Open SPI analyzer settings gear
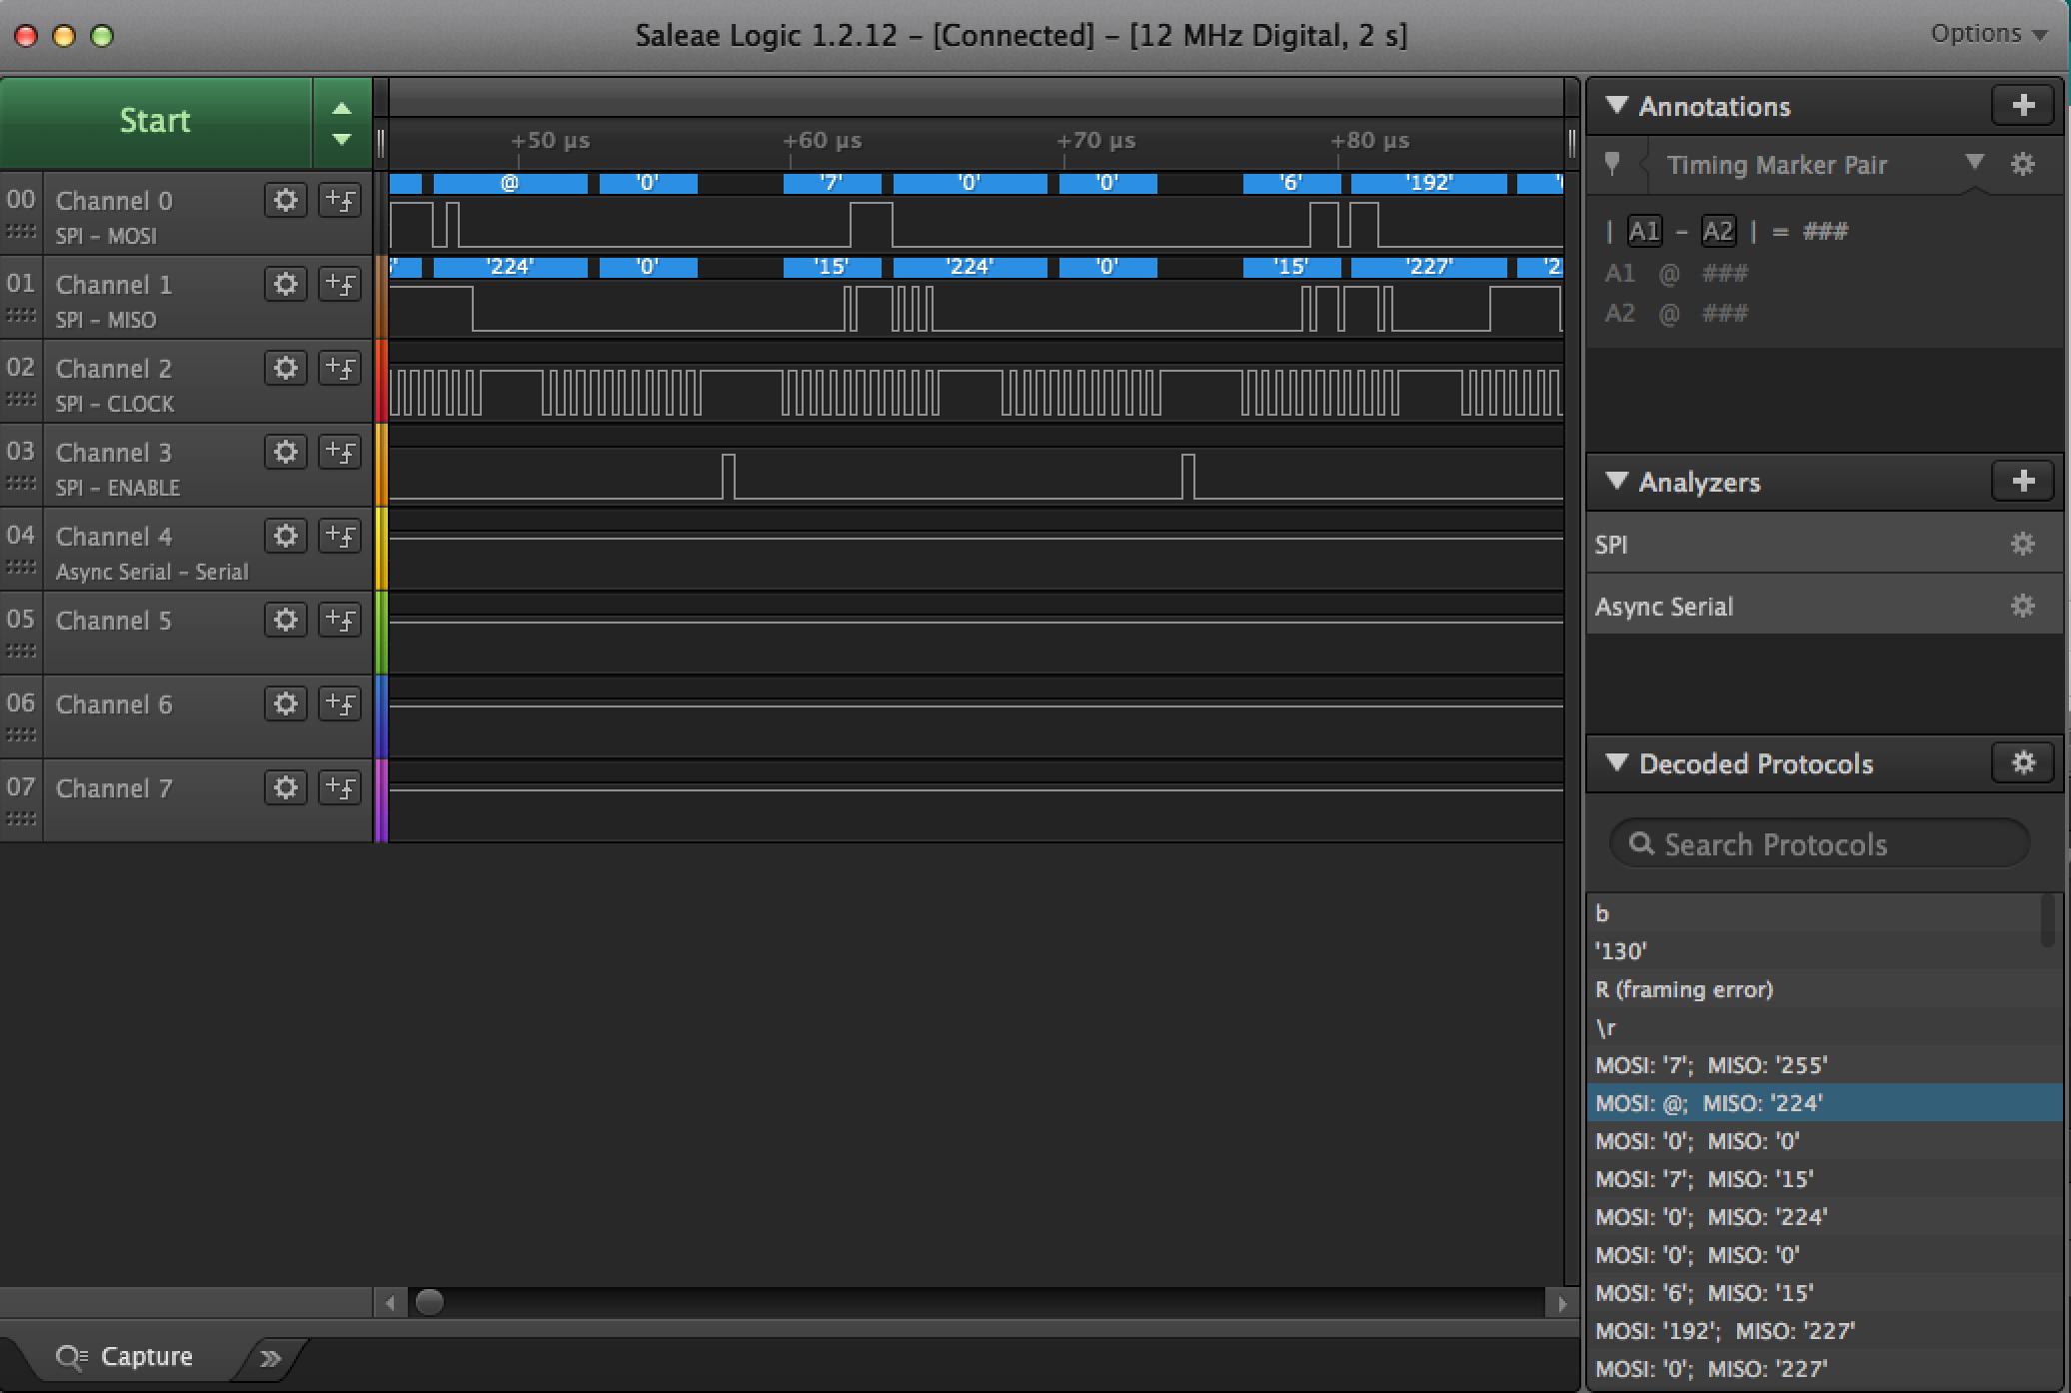Image resolution: width=2071 pixels, height=1393 pixels. click(2022, 544)
